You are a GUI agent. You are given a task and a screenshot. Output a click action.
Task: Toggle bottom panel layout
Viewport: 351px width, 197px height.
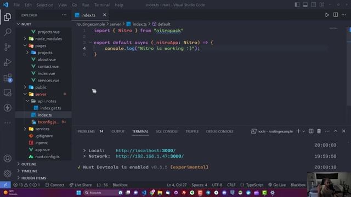click(305, 5)
